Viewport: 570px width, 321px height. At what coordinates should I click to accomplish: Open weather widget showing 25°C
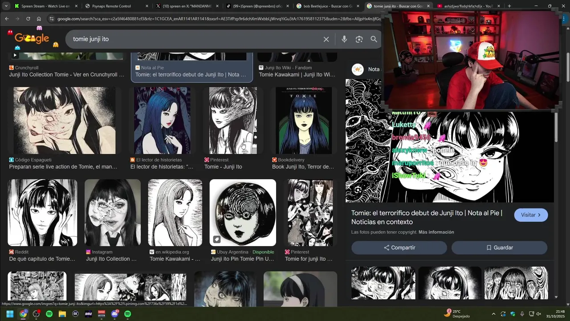click(x=457, y=313)
